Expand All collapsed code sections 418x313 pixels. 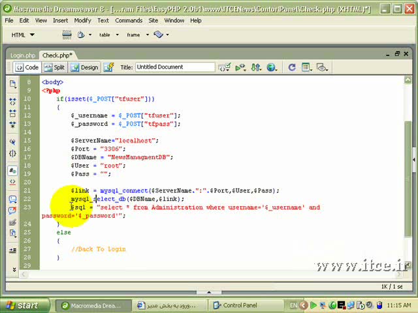[x=12, y=125]
